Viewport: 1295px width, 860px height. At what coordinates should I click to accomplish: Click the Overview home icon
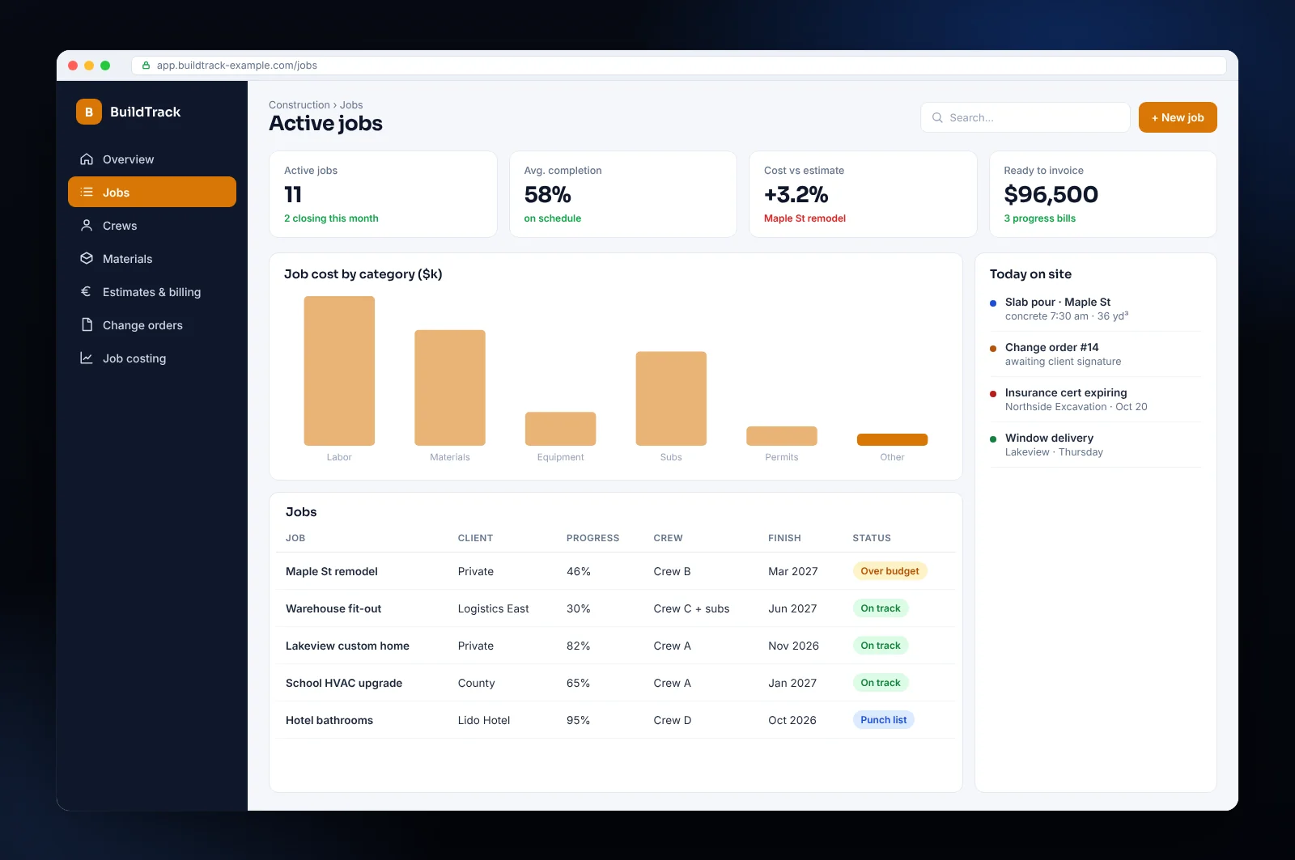[87, 159]
